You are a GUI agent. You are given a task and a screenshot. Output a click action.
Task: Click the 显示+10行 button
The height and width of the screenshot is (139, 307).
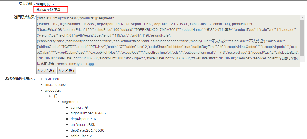point(46,70)
